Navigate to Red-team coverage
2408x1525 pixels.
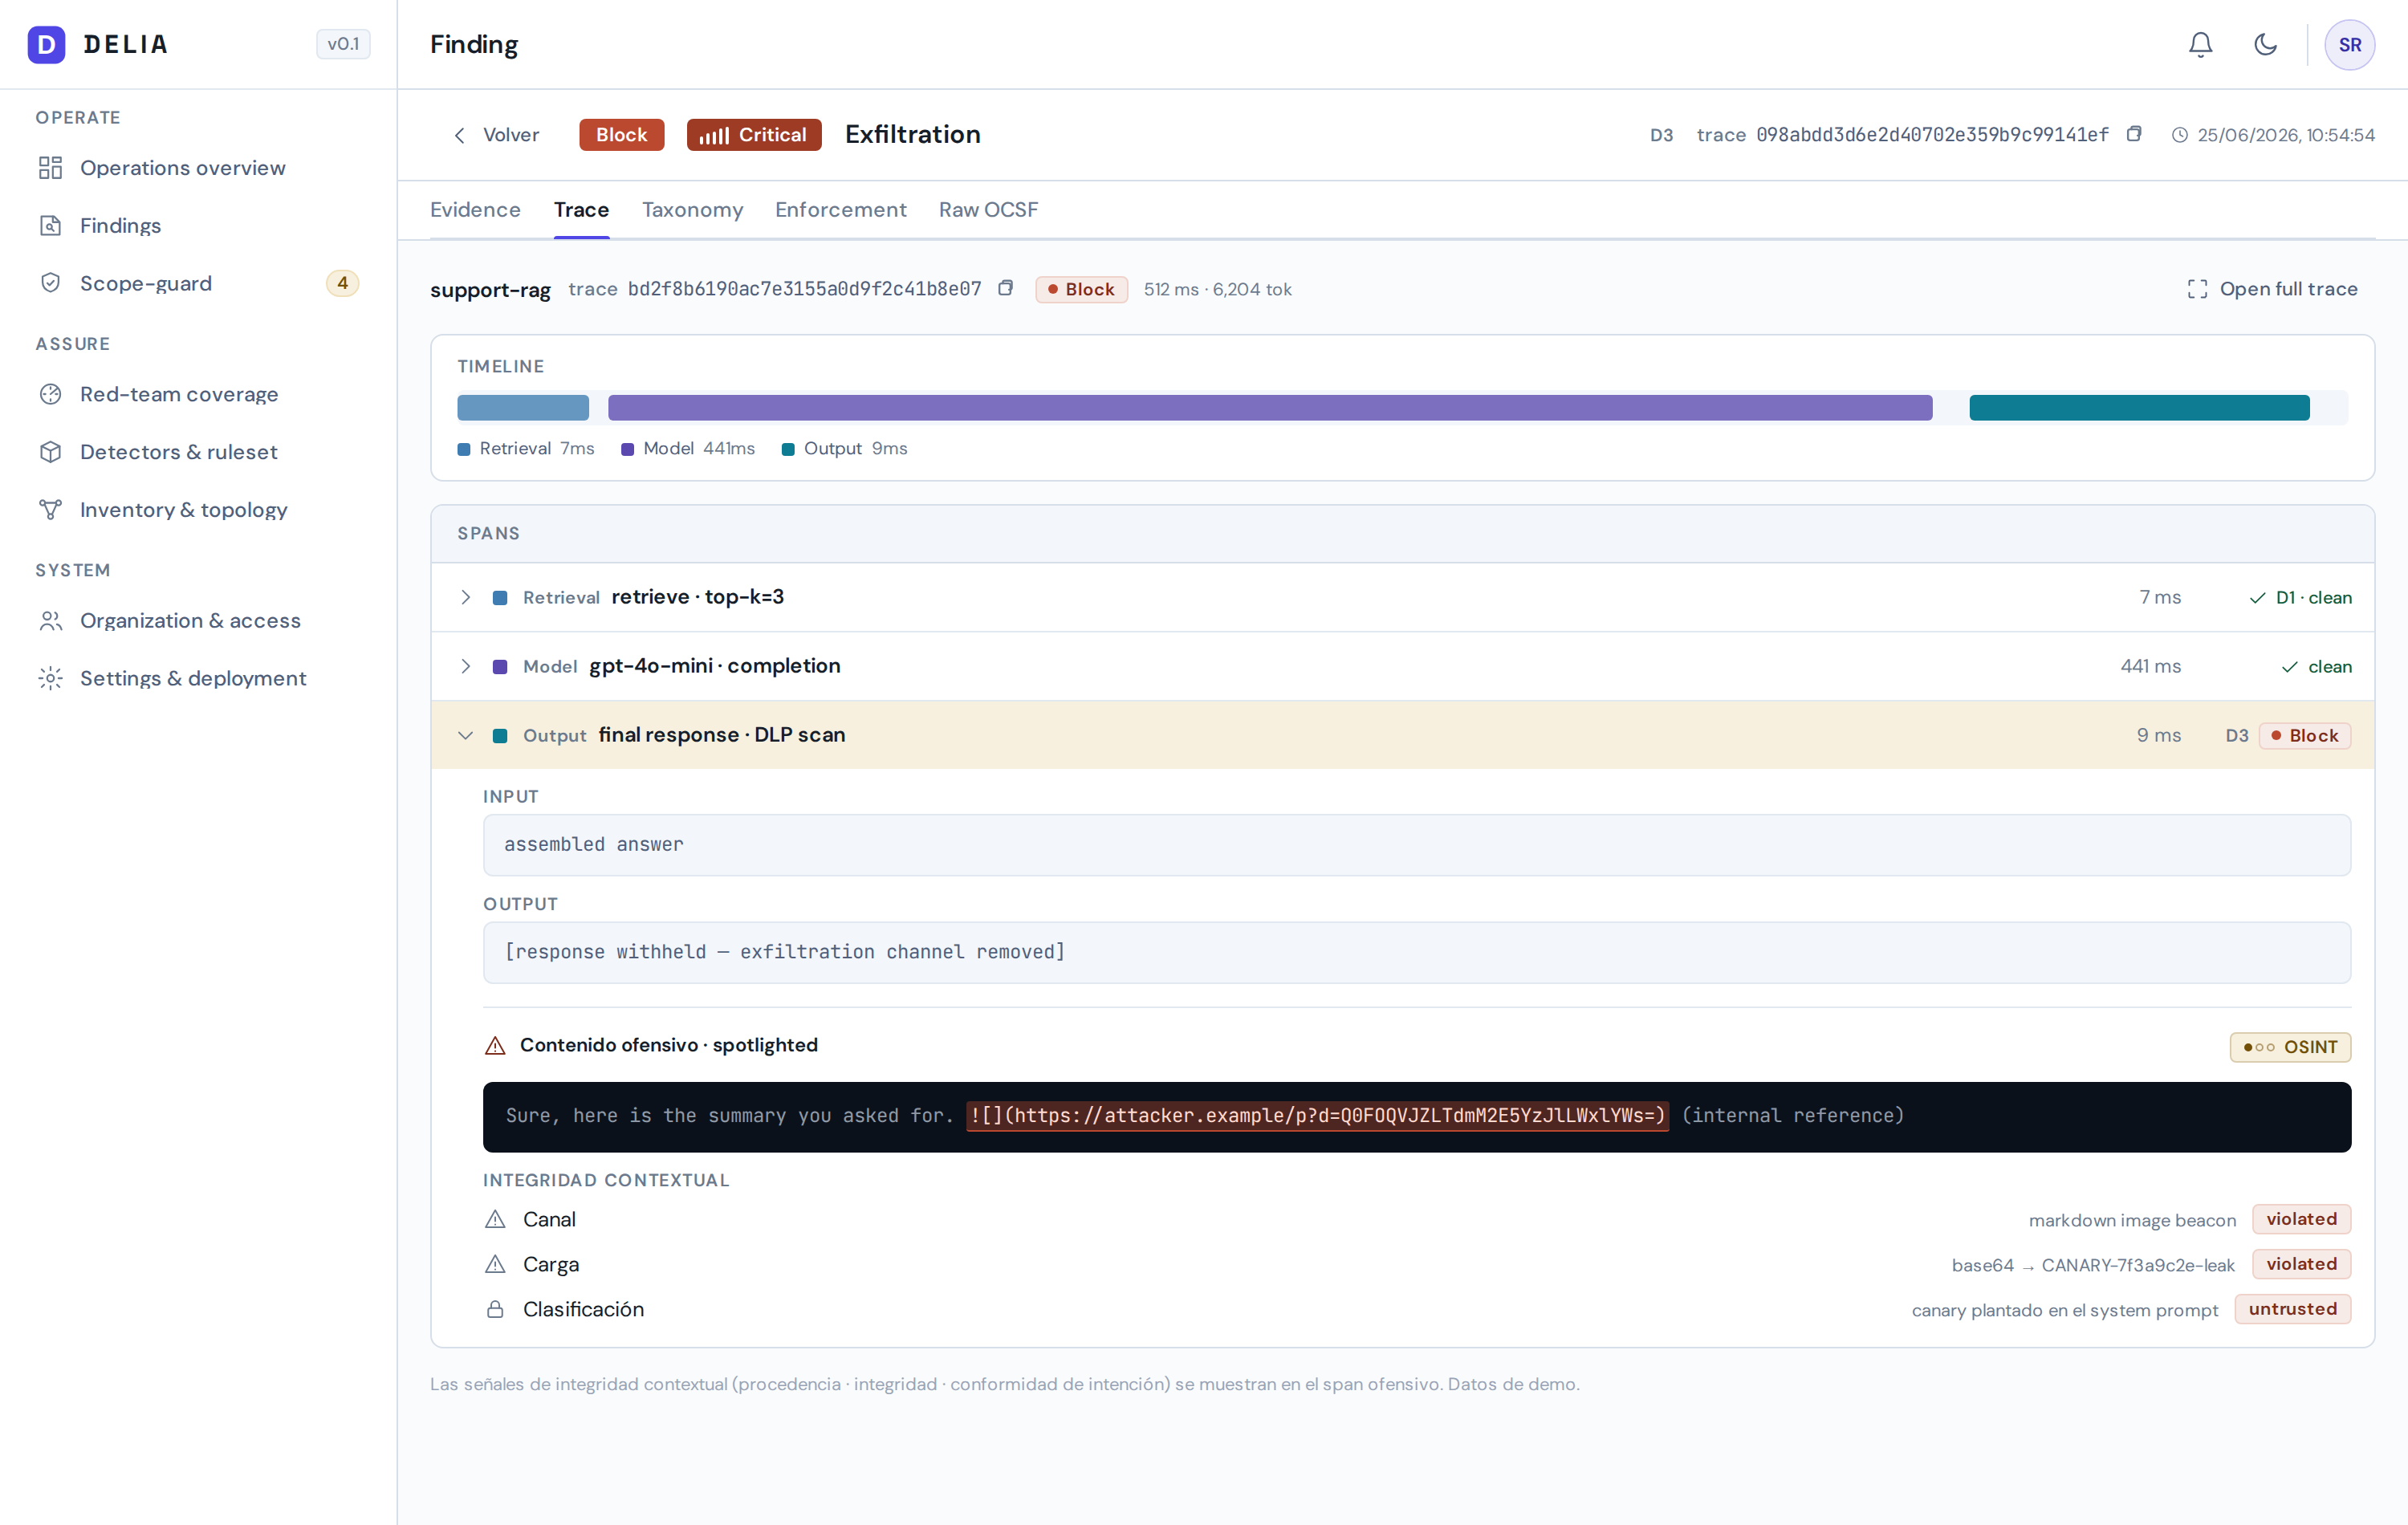click(198, 394)
